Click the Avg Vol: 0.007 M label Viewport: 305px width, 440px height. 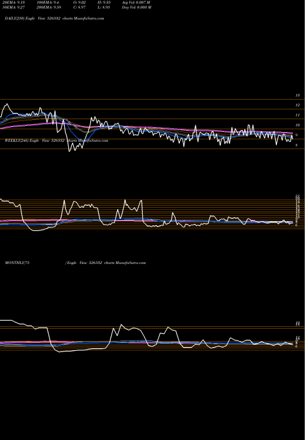coord(137,2)
